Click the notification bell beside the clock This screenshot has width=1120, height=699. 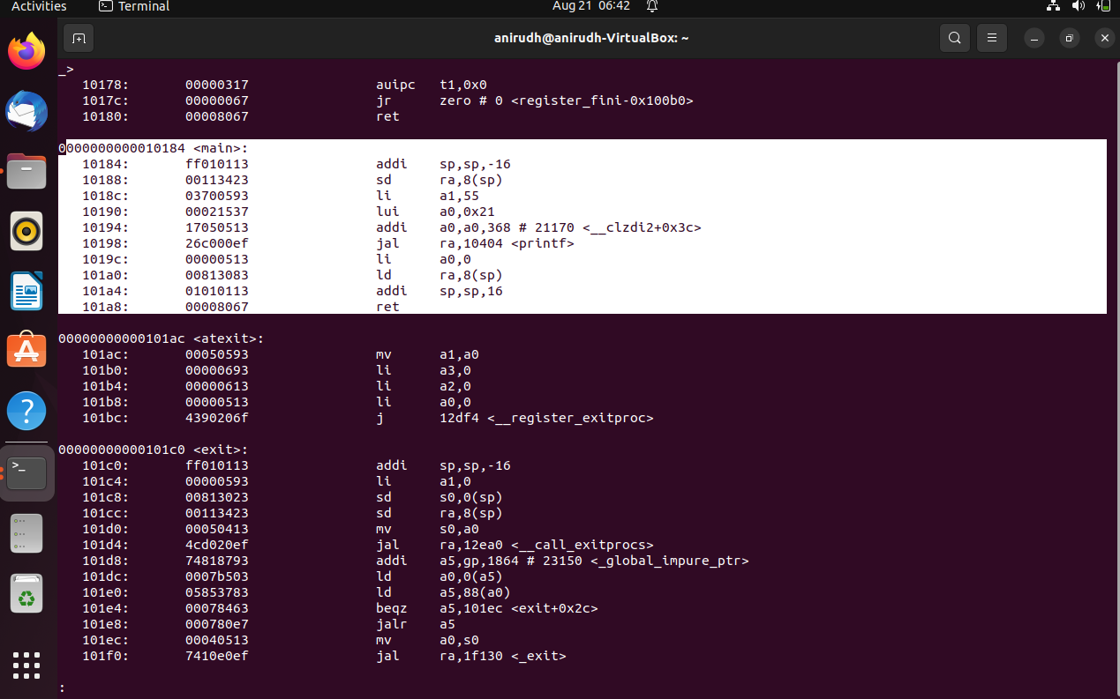click(650, 6)
